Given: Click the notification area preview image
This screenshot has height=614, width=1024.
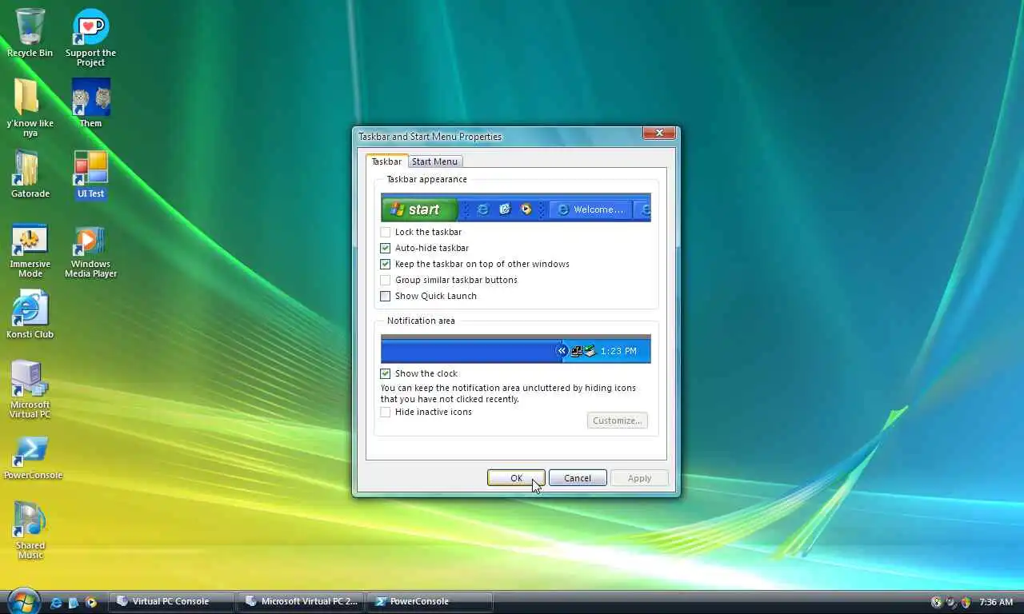Looking at the screenshot, I should coord(516,349).
